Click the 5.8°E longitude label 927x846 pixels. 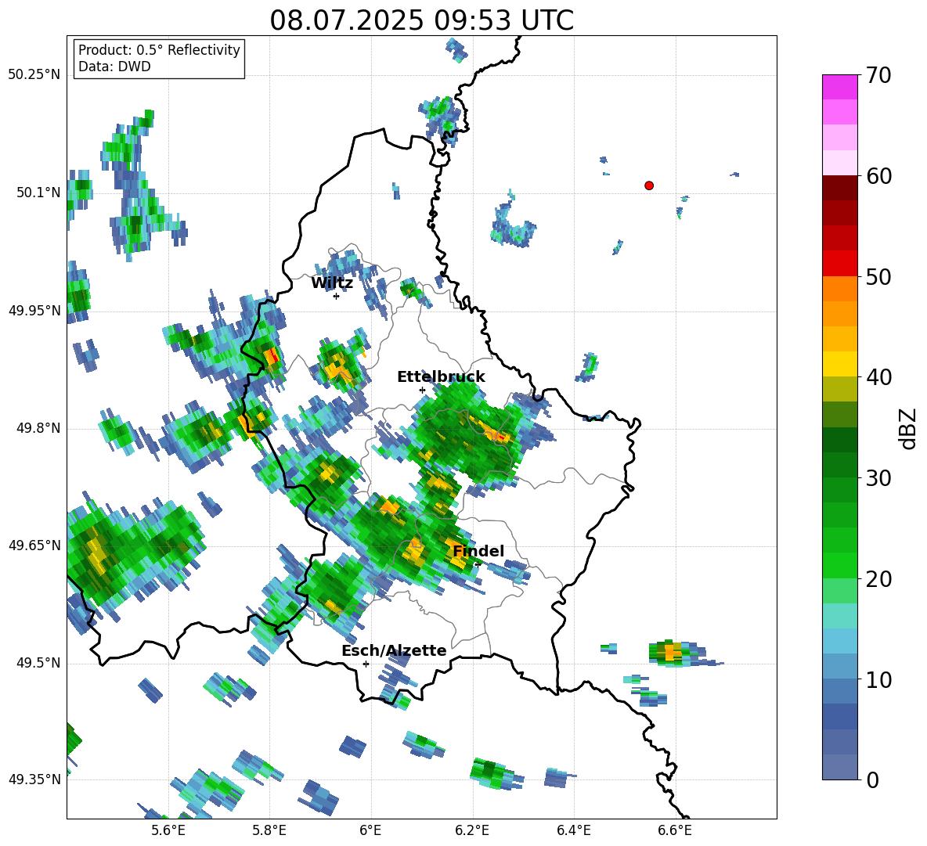pos(269,830)
